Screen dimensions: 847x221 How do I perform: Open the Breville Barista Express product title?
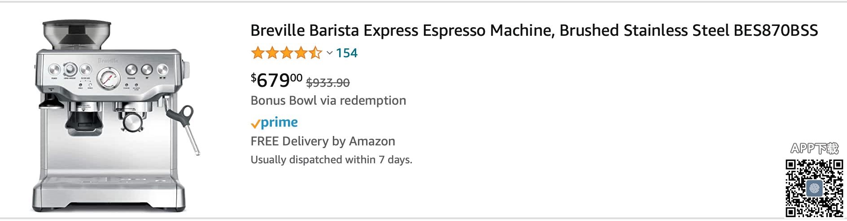pyautogui.click(x=534, y=30)
